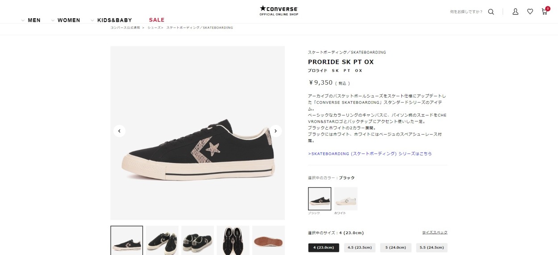Click the Converse logo
The image size is (558, 255).
pyautogui.click(x=279, y=10)
